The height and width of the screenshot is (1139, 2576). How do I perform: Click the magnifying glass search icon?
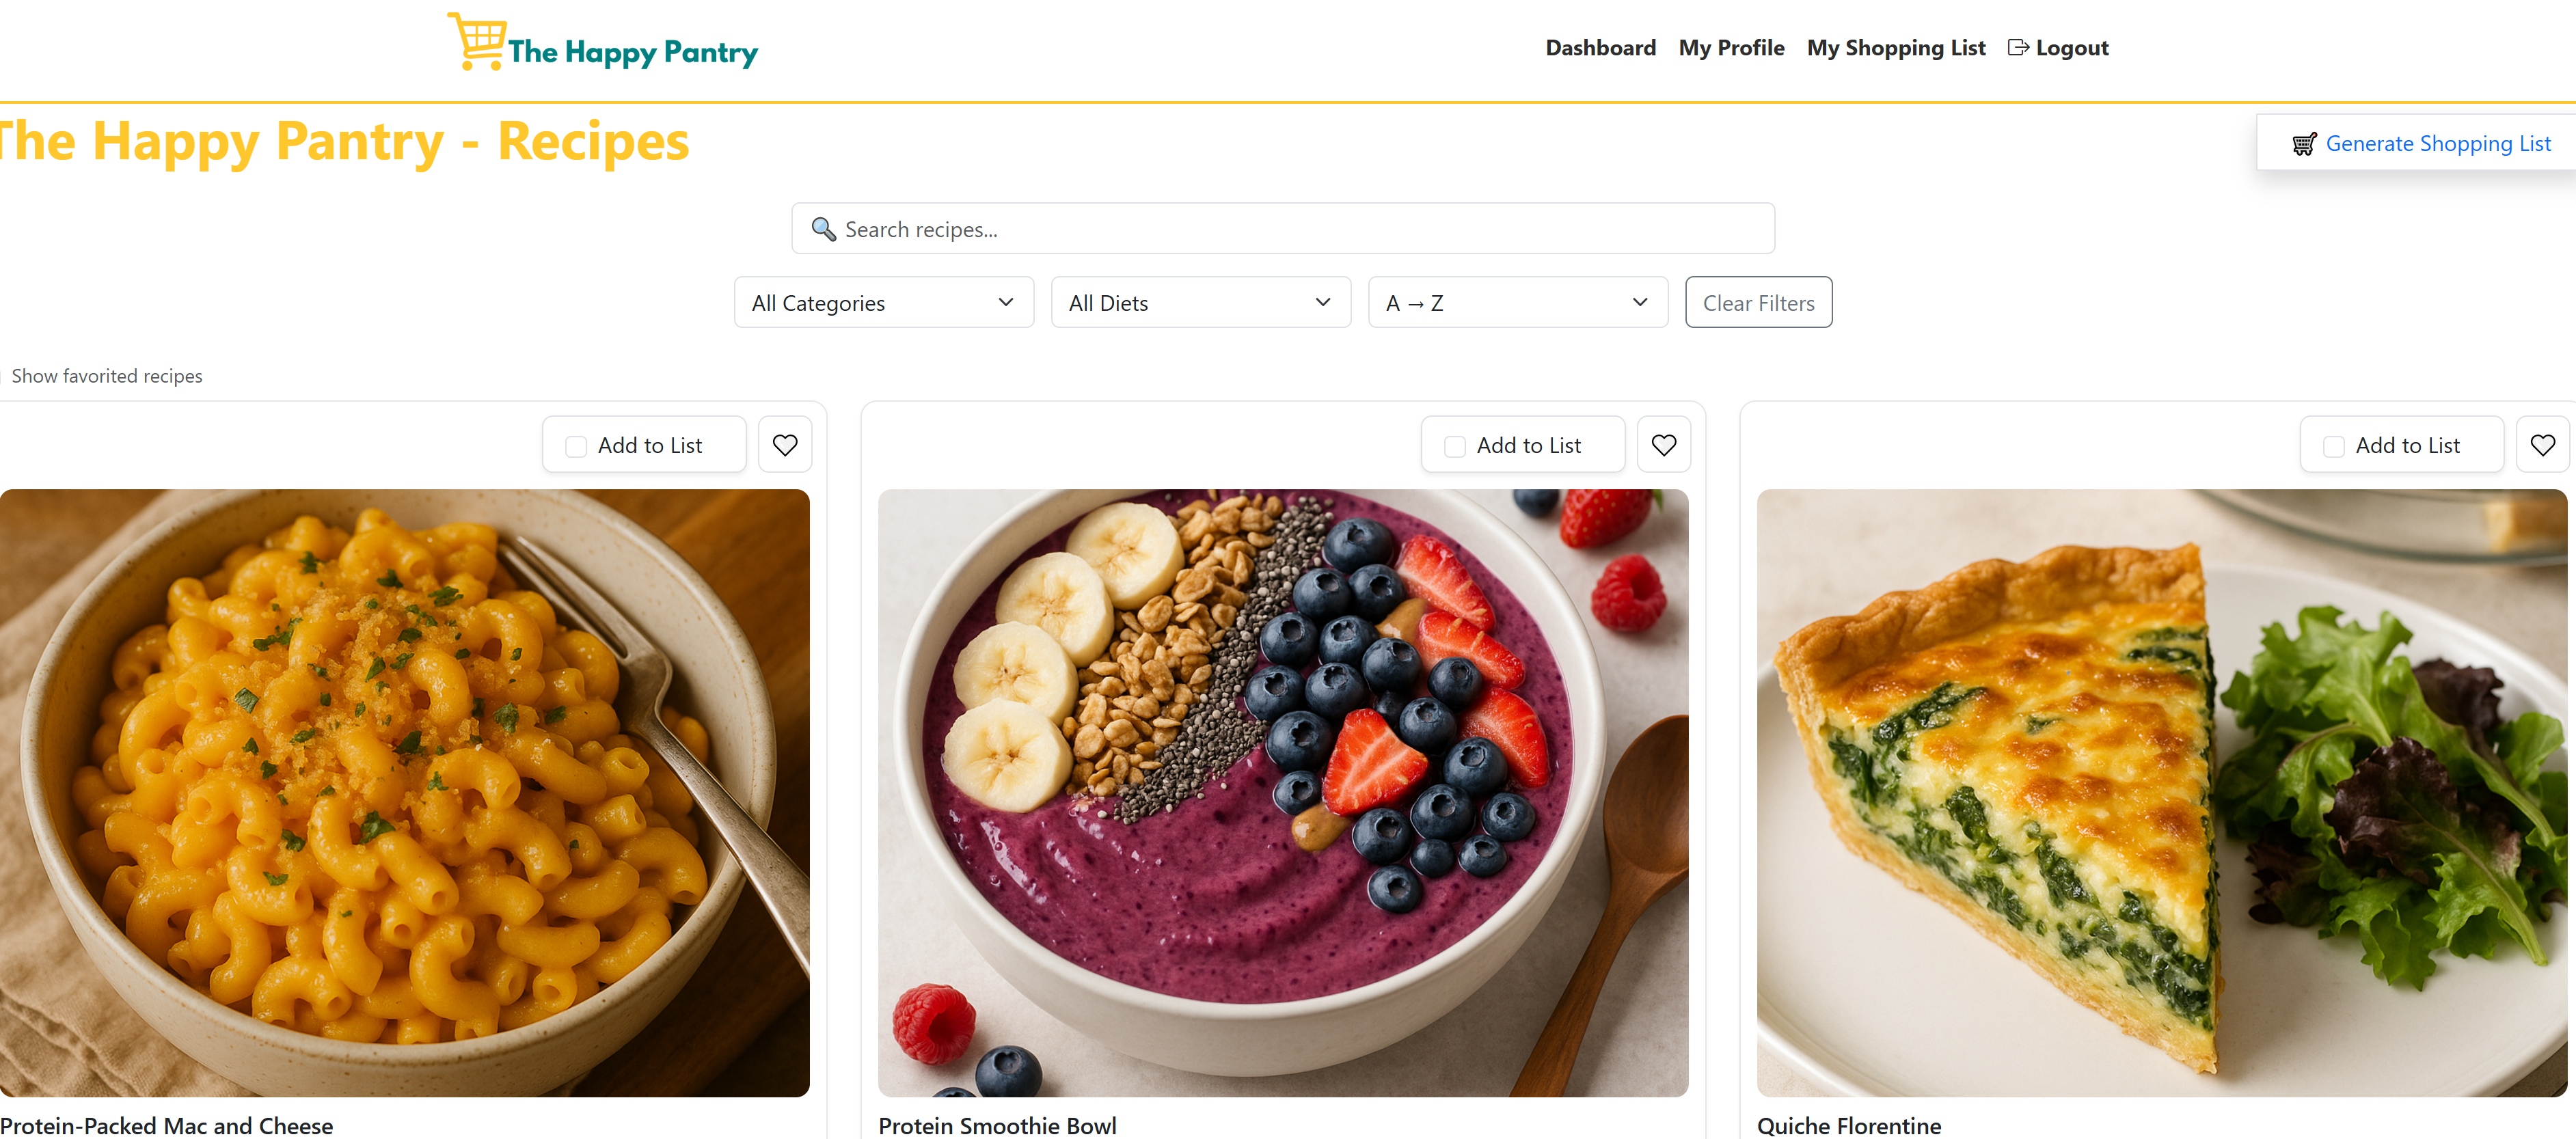click(x=823, y=229)
